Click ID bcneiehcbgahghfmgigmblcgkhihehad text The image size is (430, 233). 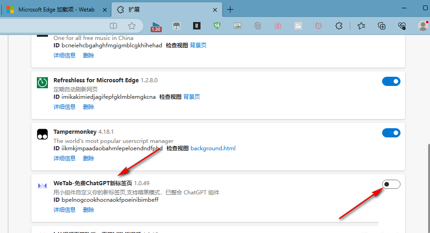tap(108, 45)
